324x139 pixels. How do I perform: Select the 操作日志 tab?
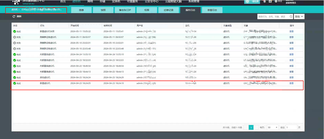tap(190, 10)
